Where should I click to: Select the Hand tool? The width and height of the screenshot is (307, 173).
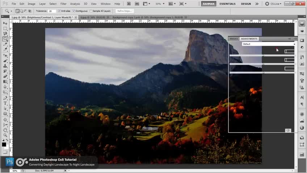pos(5,130)
